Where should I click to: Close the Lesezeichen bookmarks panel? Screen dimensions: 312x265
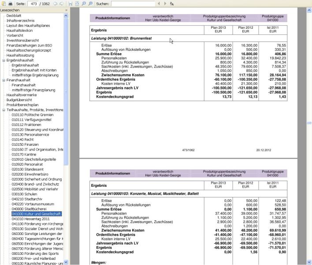pyautogui.click(x=66, y=10)
